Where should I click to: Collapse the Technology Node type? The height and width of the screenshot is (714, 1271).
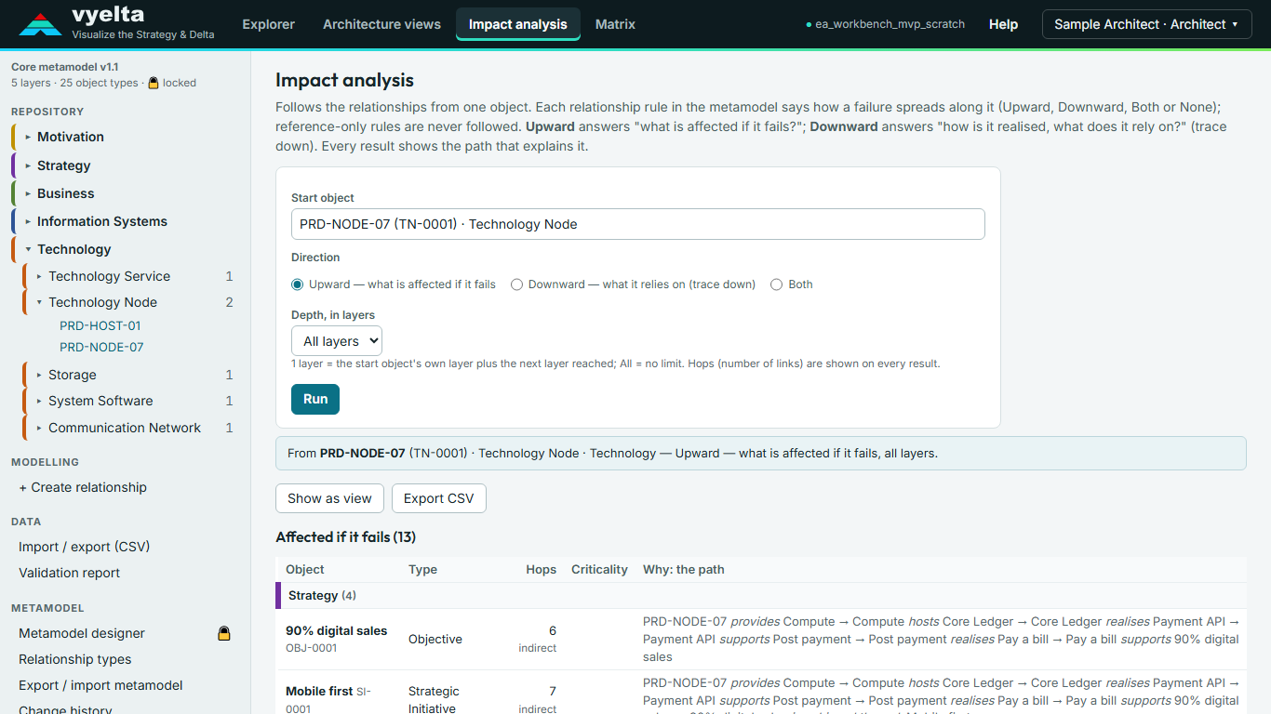click(x=39, y=302)
